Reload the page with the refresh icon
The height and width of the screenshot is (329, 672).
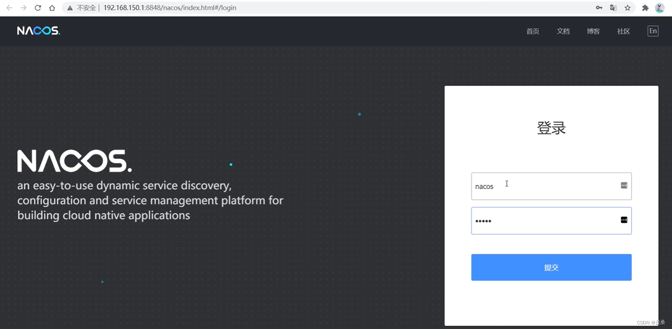38,8
